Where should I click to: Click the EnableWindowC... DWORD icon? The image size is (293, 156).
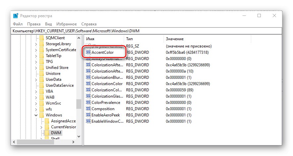[88, 121]
